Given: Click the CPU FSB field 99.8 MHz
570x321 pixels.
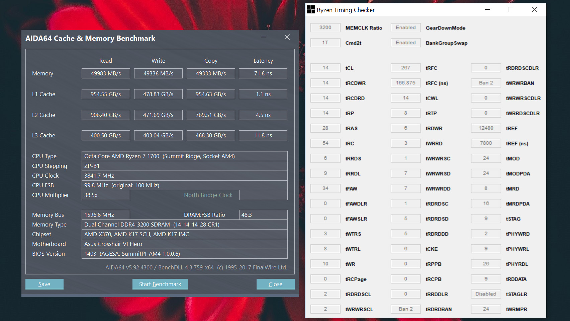Looking at the screenshot, I should pyautogui.click(x=185, y=185).
